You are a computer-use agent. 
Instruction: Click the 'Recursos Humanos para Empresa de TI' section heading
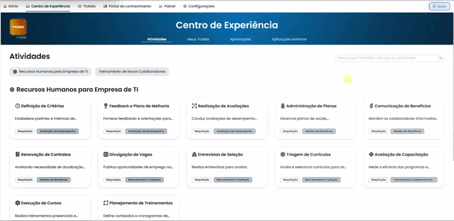coord(77,90)
